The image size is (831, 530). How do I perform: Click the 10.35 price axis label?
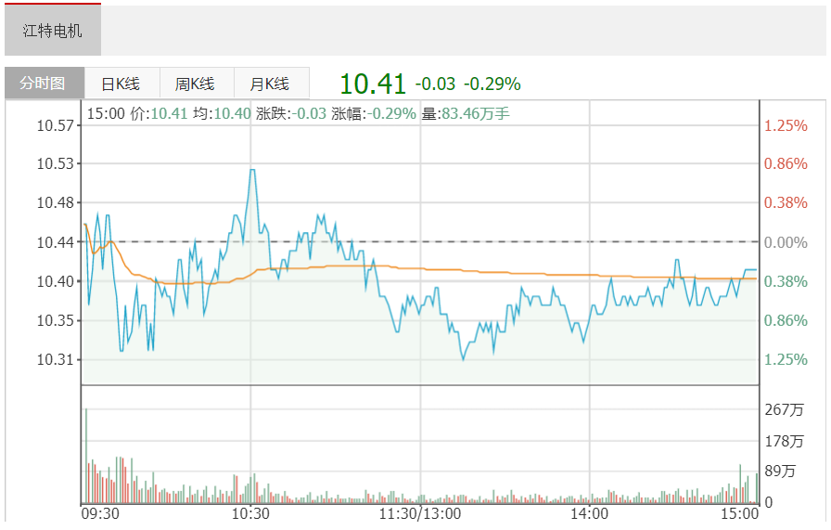click(55, 320)
